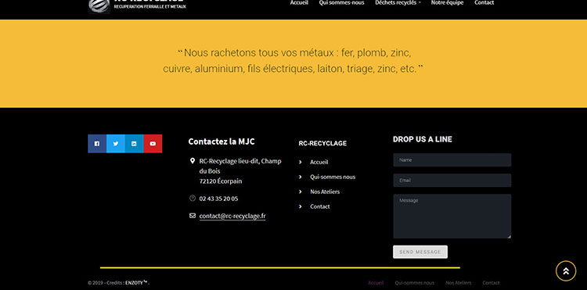Image resolution: width=587 pixels, height=290 pixels.
Task: Click into the Name input field
Action: point(452,160)
